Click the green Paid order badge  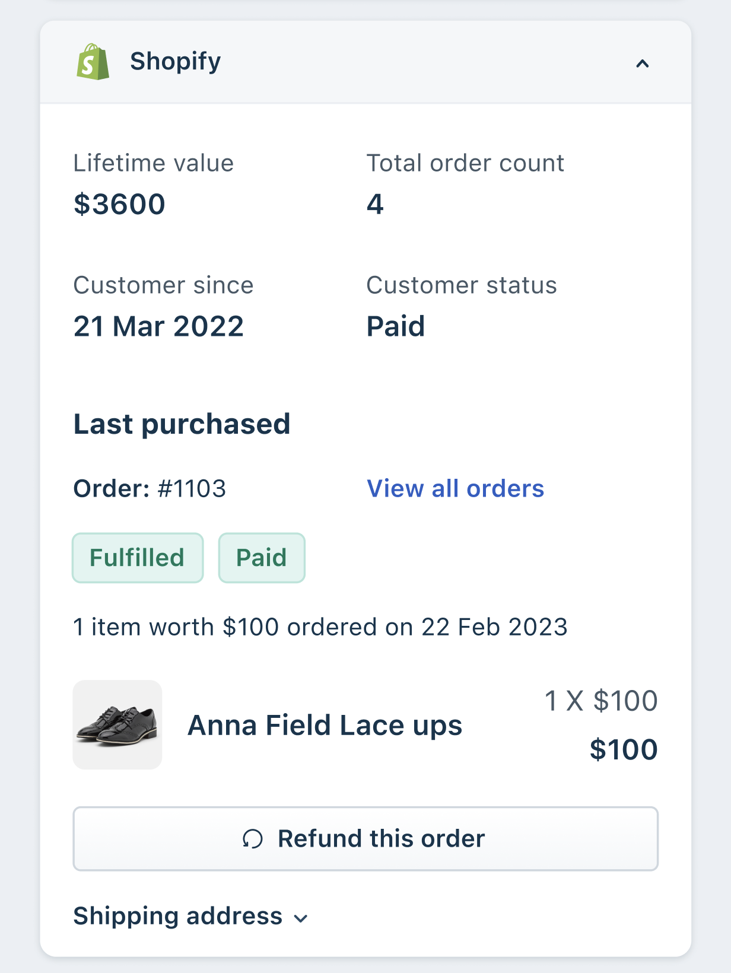(x=262, y=558)
